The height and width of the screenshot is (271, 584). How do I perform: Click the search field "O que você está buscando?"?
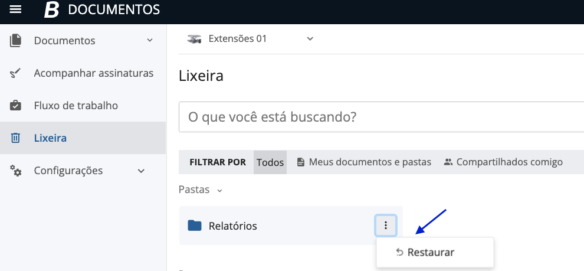coord(378,117)
